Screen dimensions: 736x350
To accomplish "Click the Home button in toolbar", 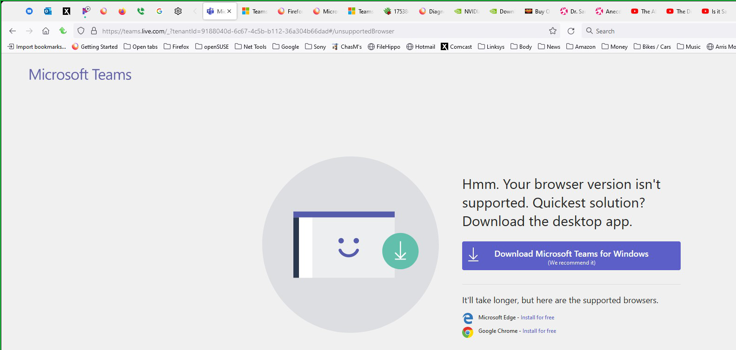I will point(46,31).
